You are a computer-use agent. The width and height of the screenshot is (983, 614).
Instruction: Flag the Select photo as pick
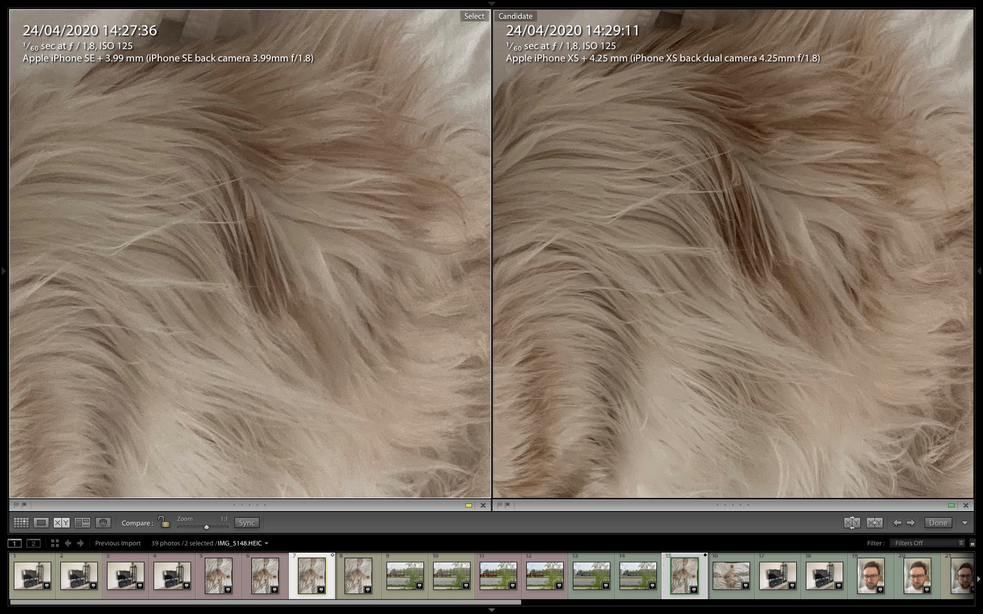(x=16, y=505)
